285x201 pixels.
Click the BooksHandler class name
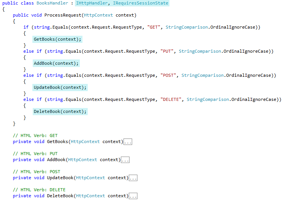pos(52,3)
